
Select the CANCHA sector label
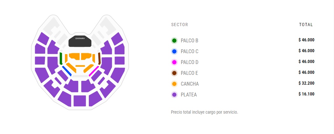pyautogui.click(x=190, y=84)
